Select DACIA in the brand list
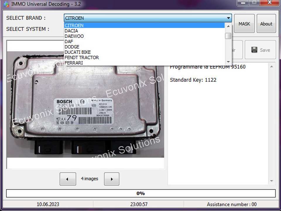 [x=144, y=31]
